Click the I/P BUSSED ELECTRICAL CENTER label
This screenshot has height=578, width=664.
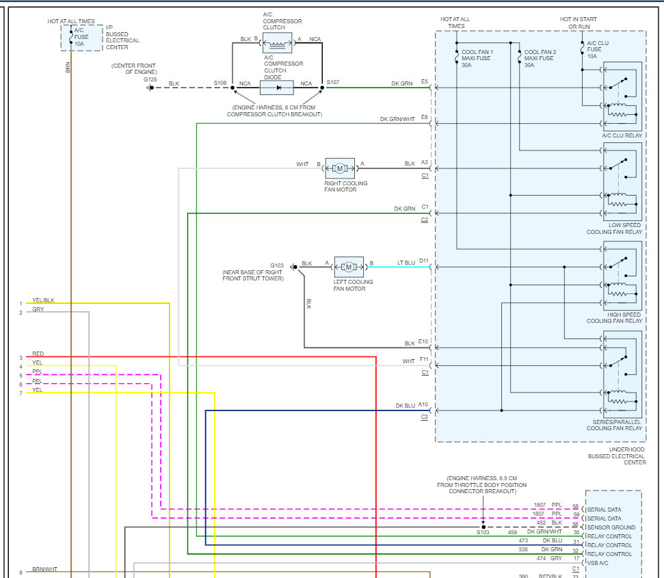122,37
